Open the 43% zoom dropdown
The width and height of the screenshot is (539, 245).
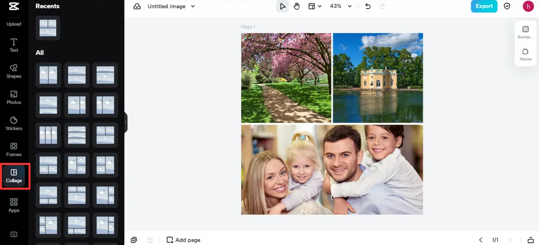click(x=341, y=6)
